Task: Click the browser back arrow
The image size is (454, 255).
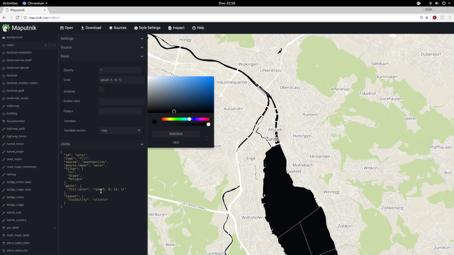Action: click(4, 18)
